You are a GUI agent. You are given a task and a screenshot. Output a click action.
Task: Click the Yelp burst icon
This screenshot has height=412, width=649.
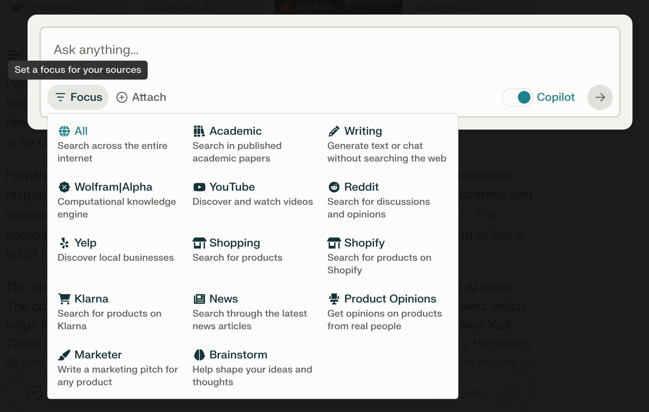(x=64, y=243)
